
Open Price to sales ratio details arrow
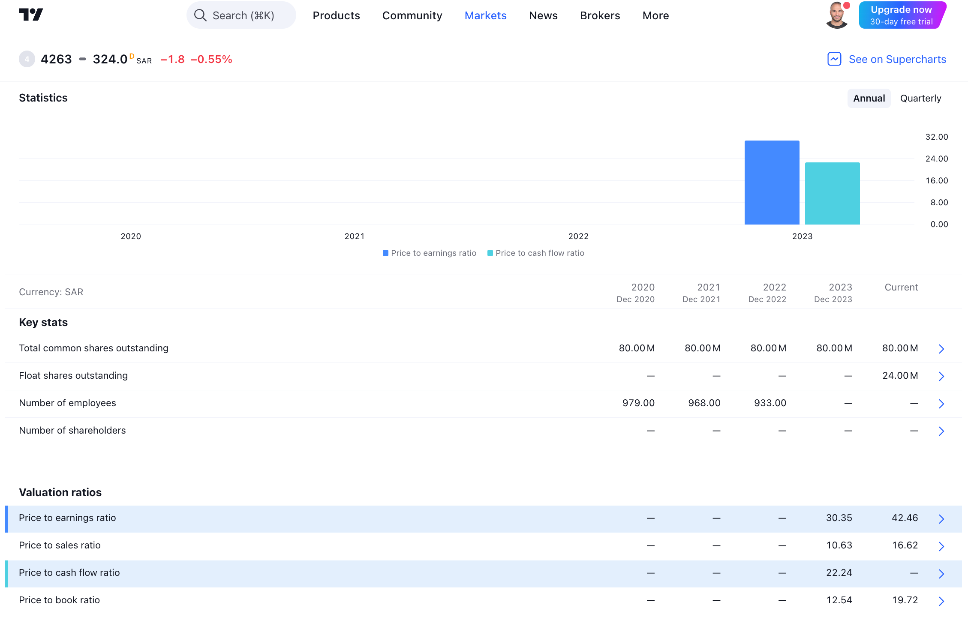coord(941,546)
